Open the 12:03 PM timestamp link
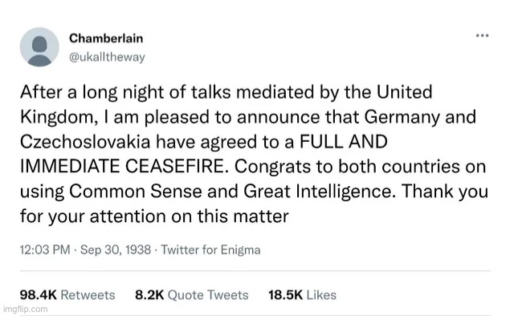514x316 pixels. tap(45, 250)
